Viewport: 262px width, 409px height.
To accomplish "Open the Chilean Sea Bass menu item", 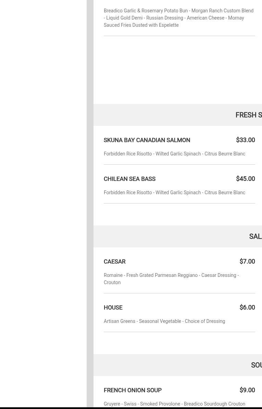I will point(129,179).
